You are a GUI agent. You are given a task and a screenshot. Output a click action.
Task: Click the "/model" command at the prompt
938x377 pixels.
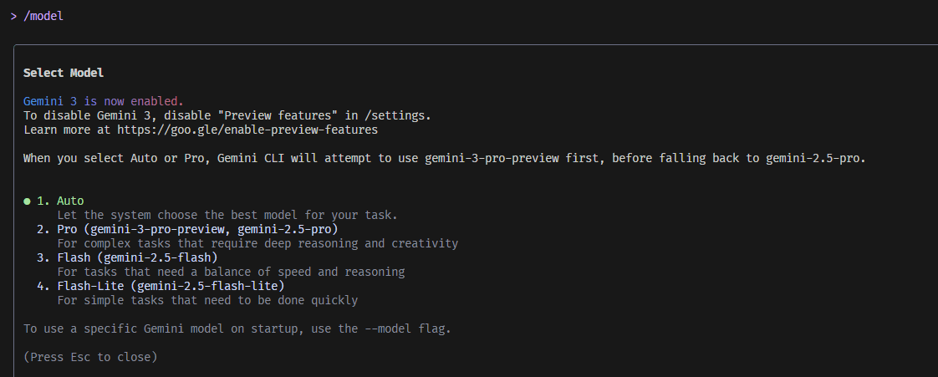(x=43, y=16)
